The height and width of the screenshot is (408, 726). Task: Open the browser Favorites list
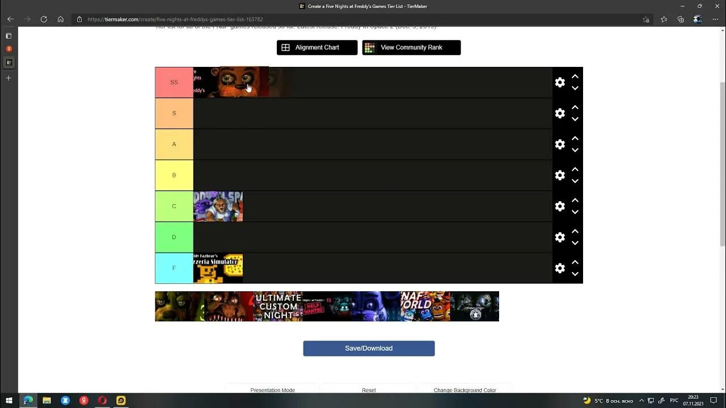[x=664, y=19]
